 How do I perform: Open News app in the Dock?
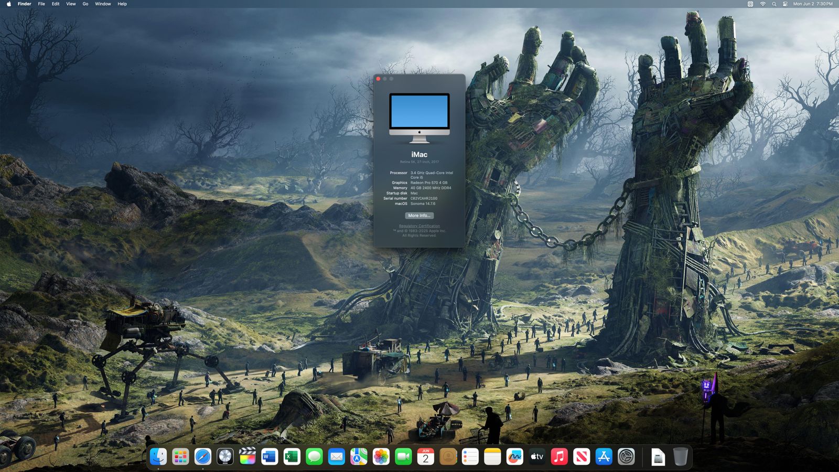pyautogui.click(x=582, y=457)
